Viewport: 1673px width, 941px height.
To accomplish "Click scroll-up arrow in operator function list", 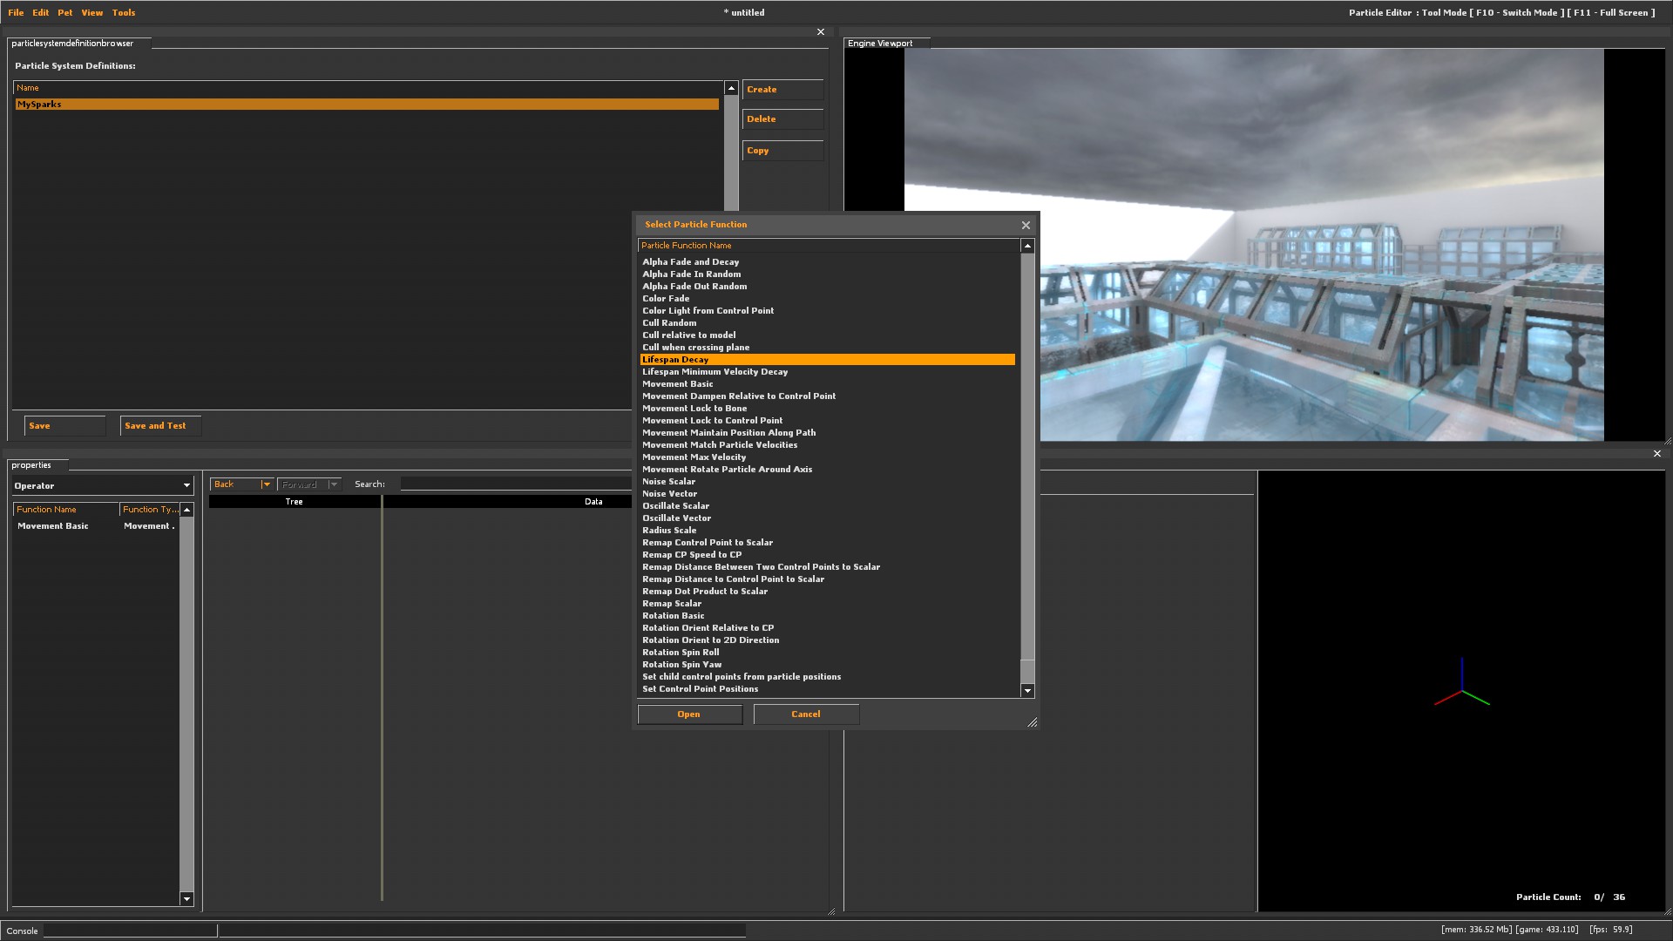I will click(x=186, y=510).
